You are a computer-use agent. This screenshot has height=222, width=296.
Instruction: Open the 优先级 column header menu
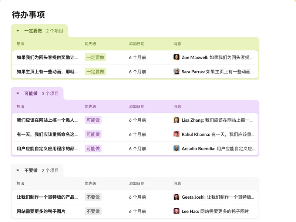[x=90, y=43]
